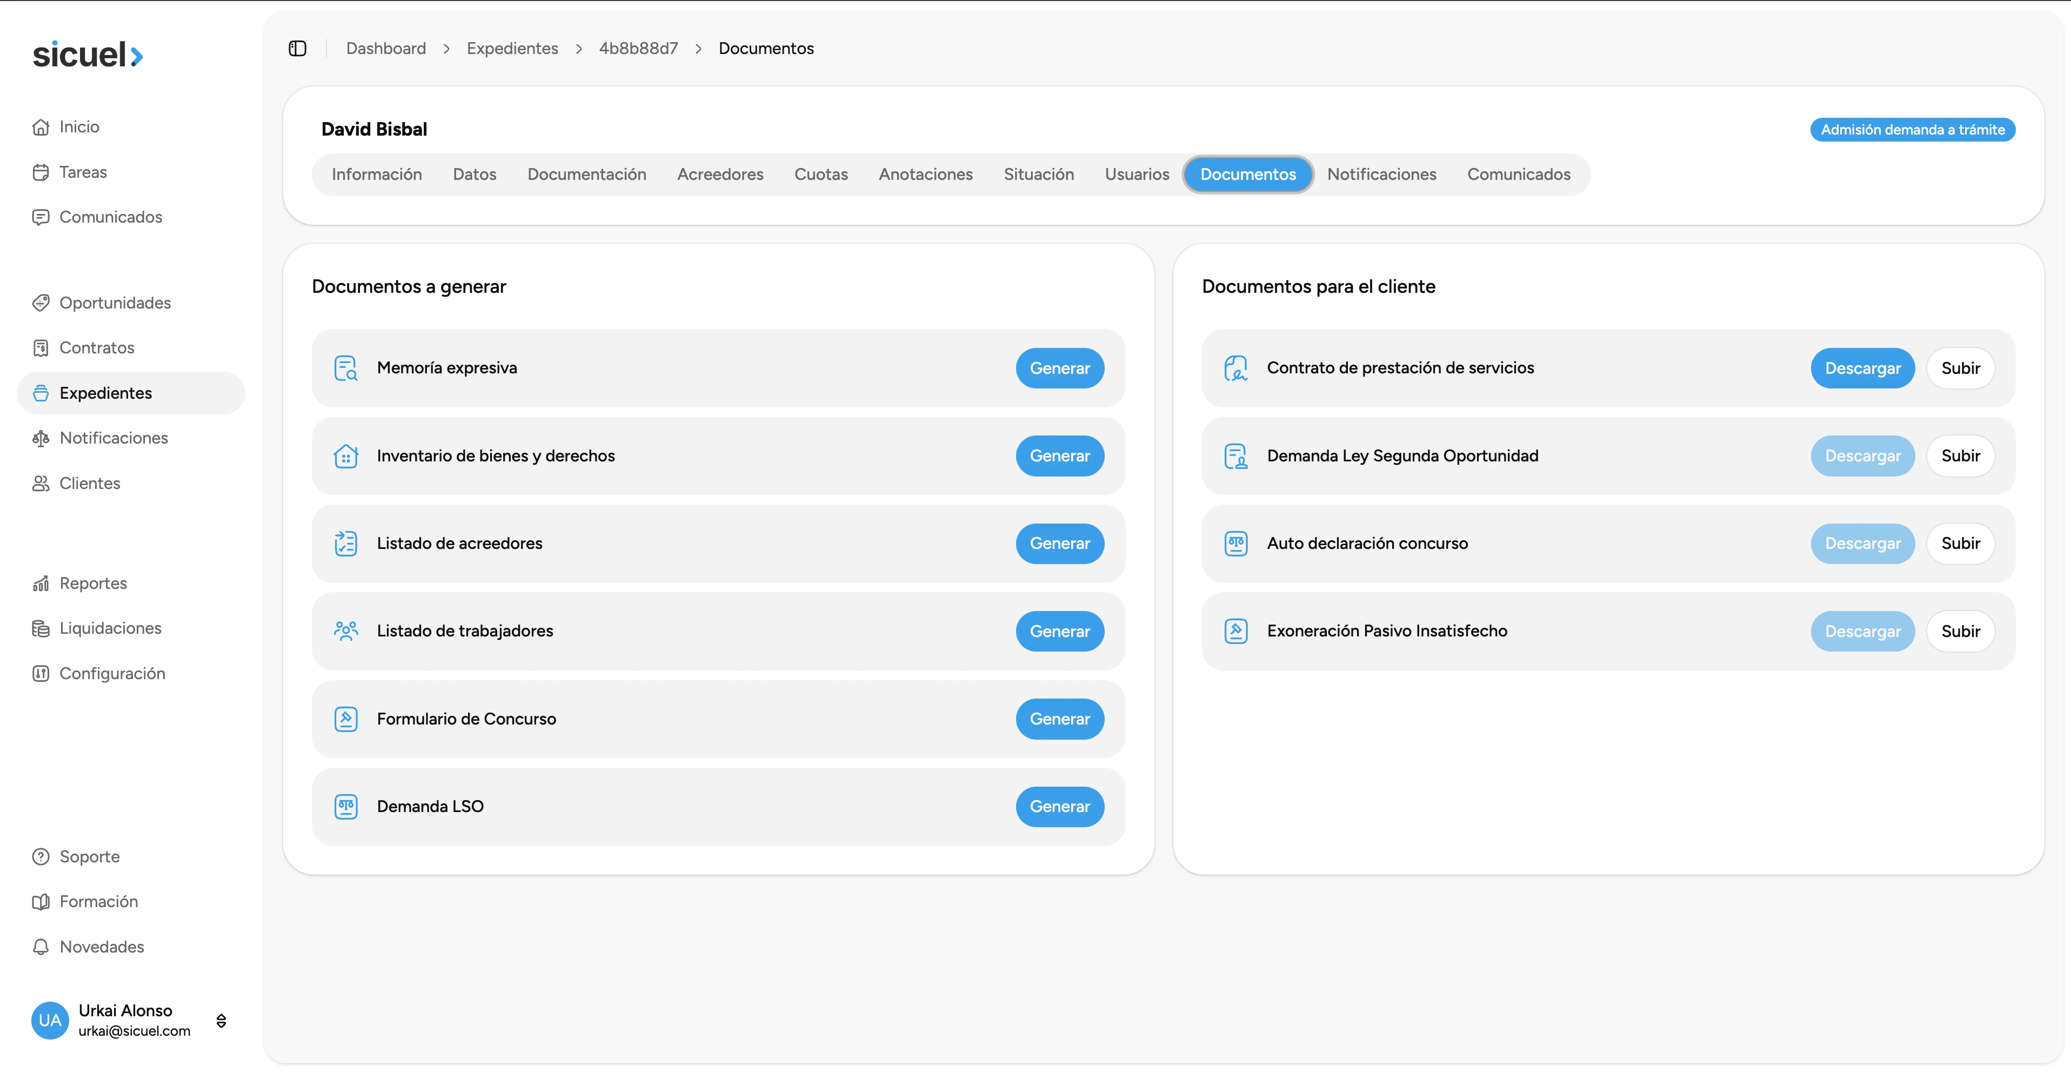The width and height of the screenshot is (2071, 1073).
Task: Click the Contratos document icon
Action: pos(41,348)
